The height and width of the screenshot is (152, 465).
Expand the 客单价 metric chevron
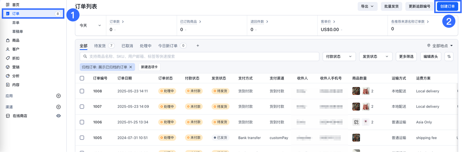[x=334, y=22]
